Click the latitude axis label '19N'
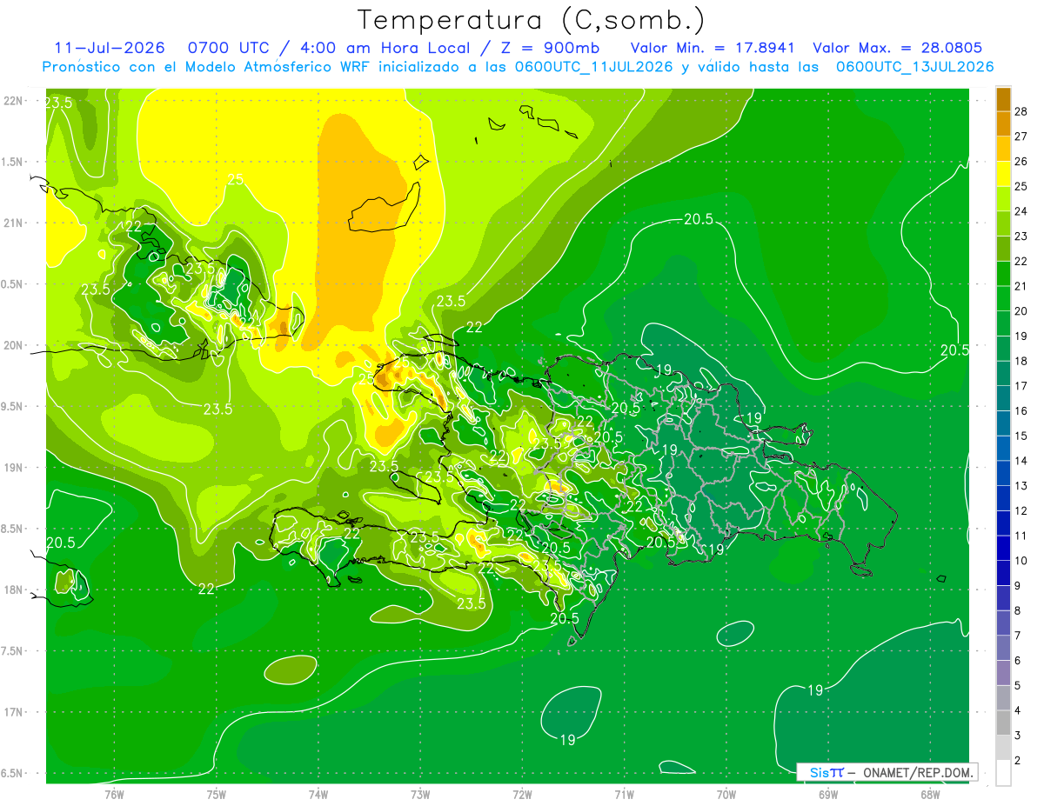The image size is (1044, 806). click(13, 468)
